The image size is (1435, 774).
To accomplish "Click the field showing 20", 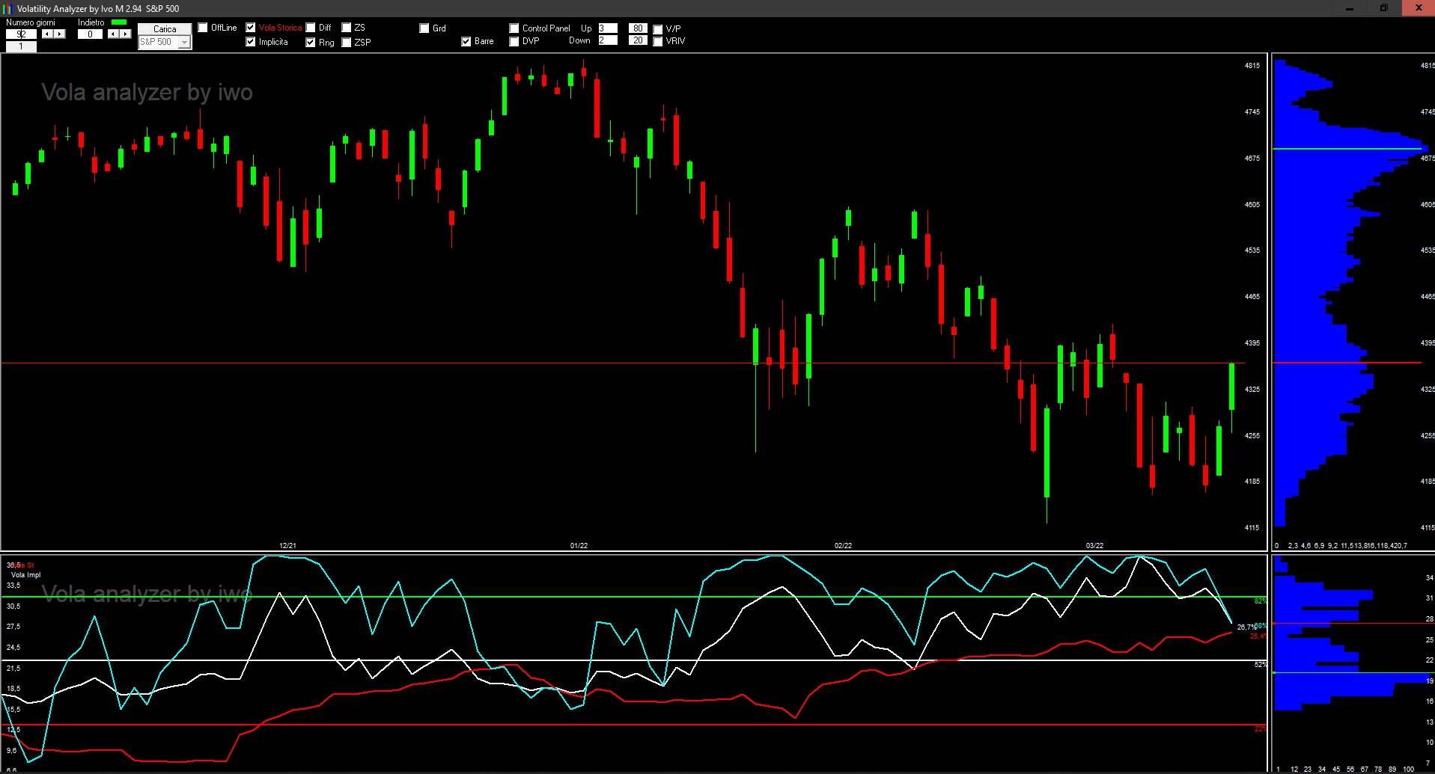I will coord(638,40).
